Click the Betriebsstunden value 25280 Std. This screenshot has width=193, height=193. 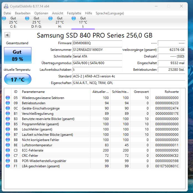172,70
